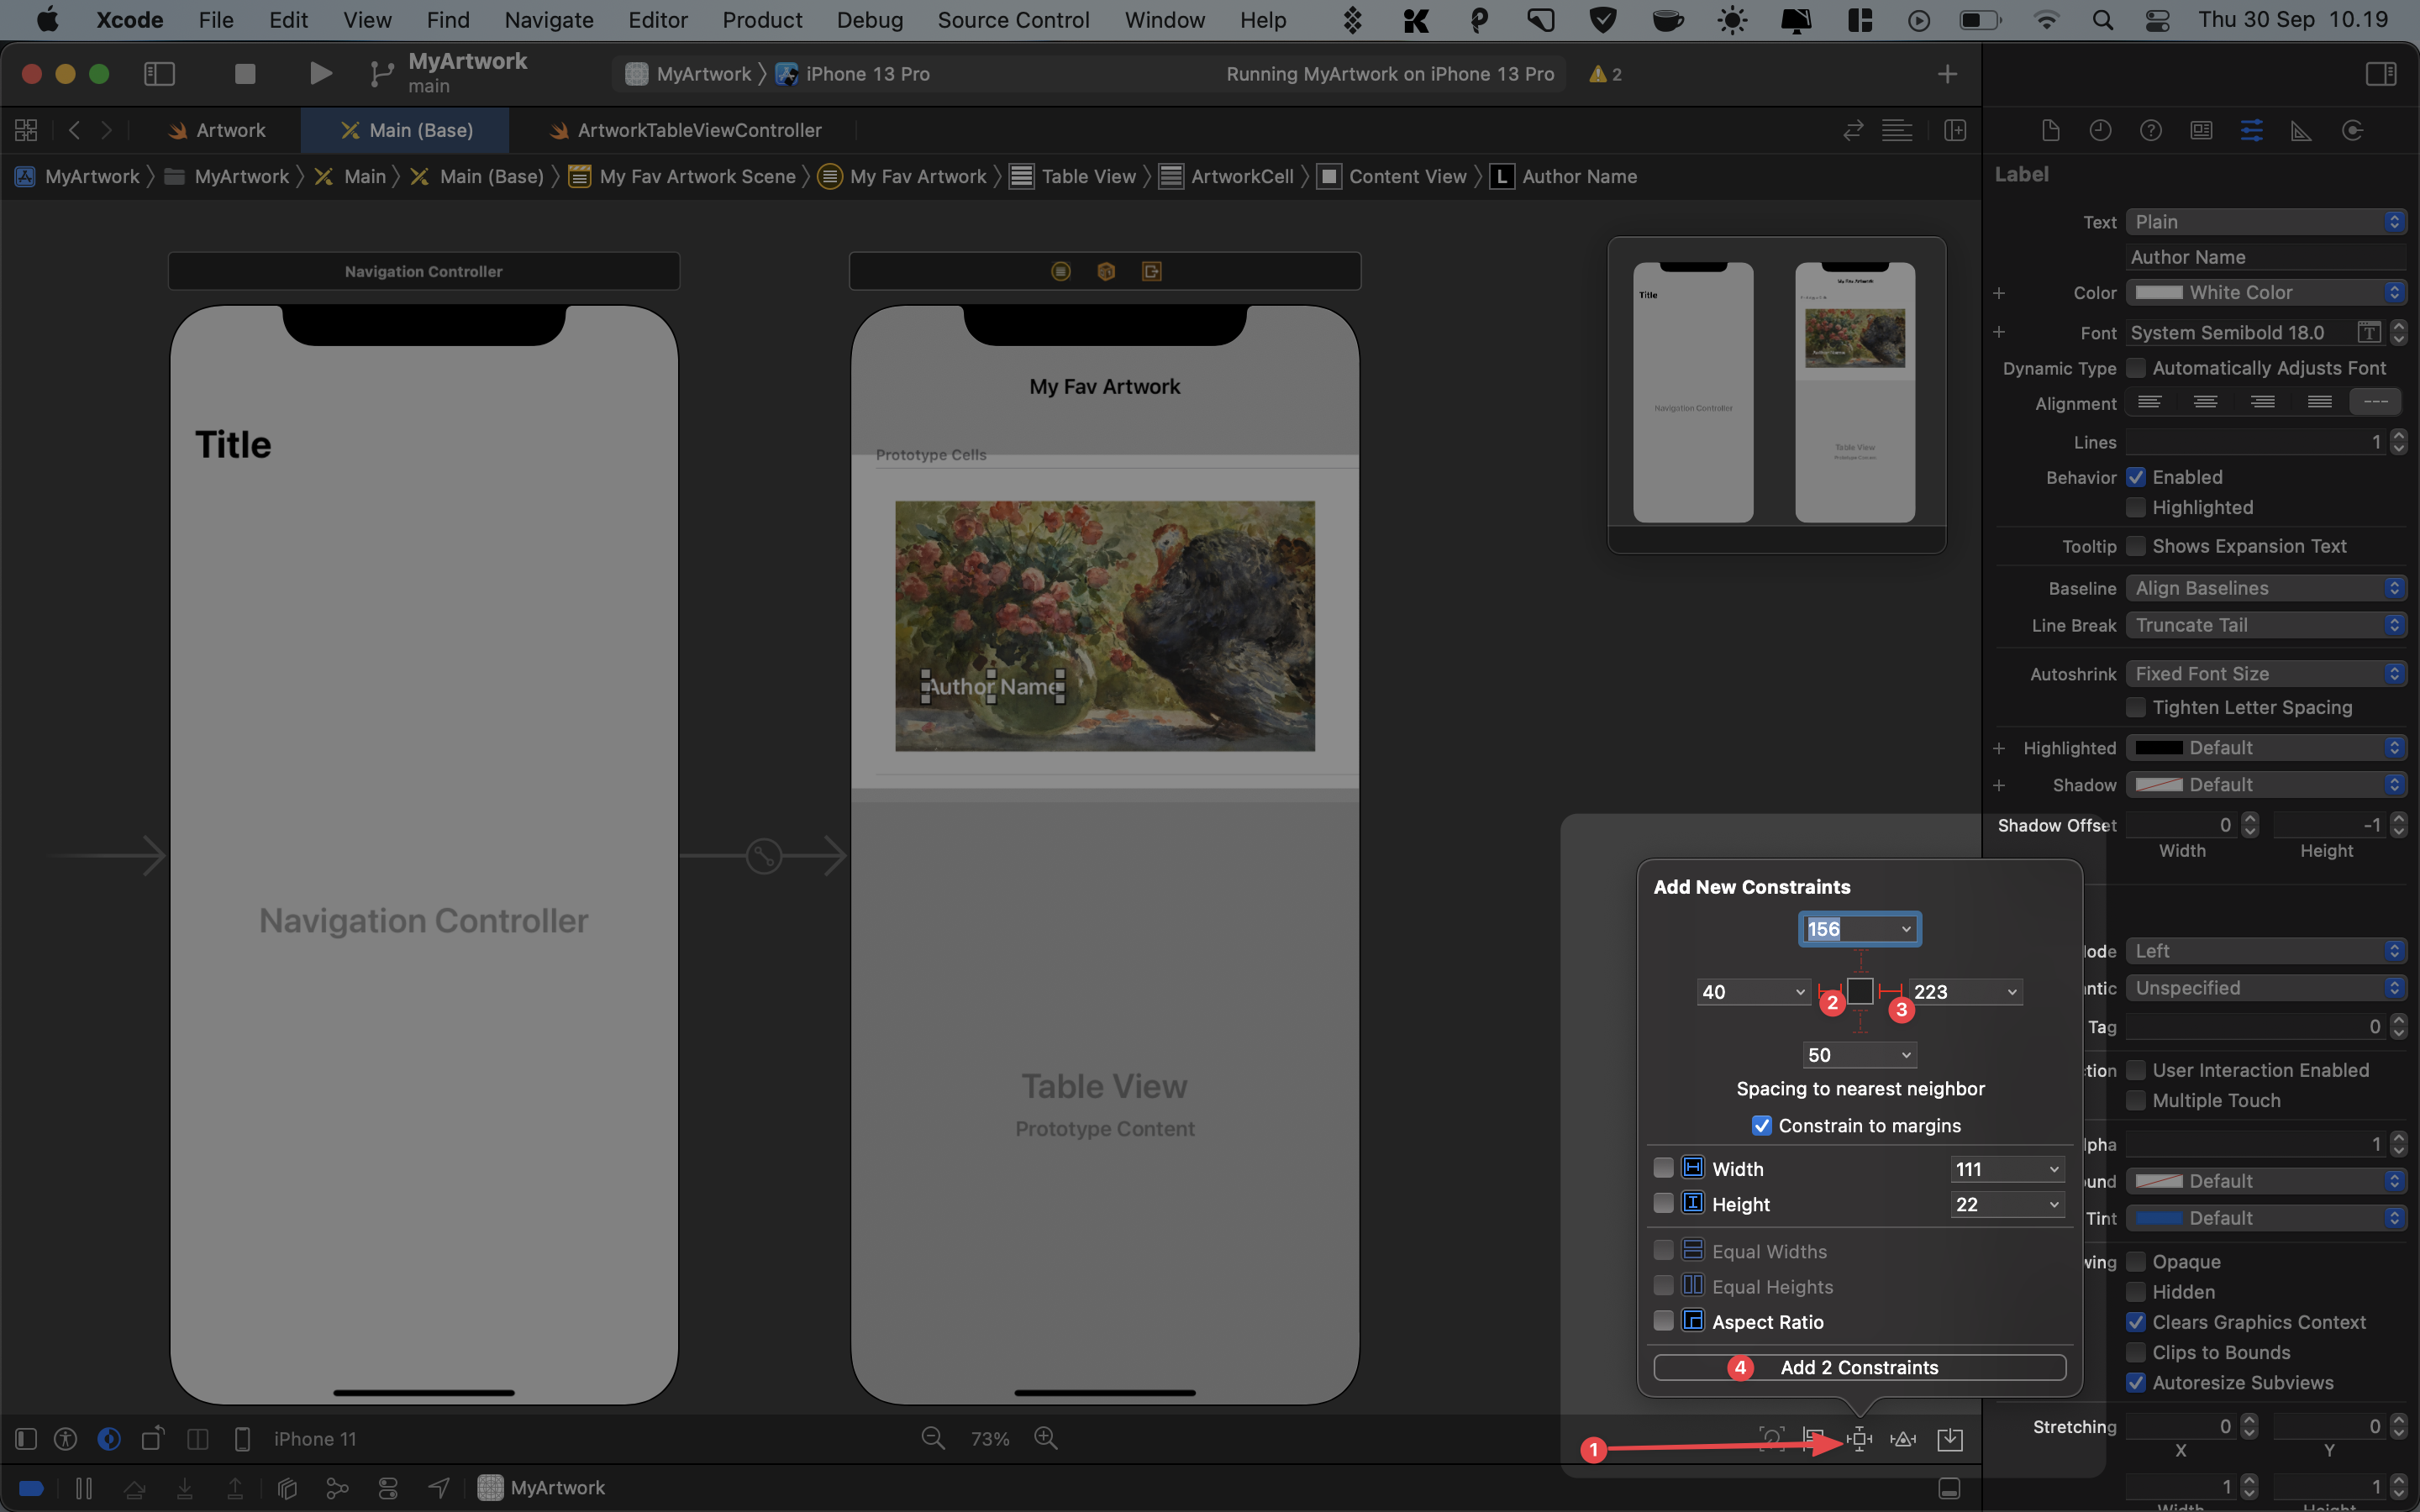This screenshot has height=1512, width=2420.
Task: Open the Content Mode Left dropdown
Action: [2266, 951]
